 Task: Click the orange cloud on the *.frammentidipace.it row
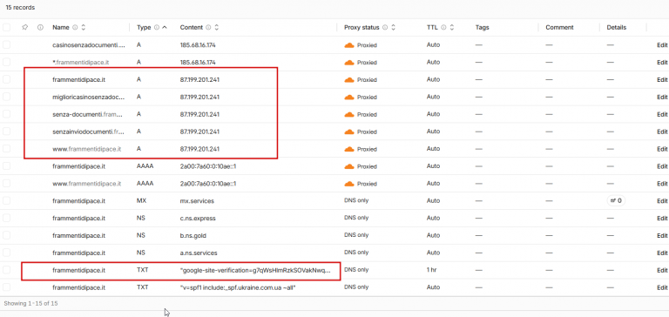point(349,63)
